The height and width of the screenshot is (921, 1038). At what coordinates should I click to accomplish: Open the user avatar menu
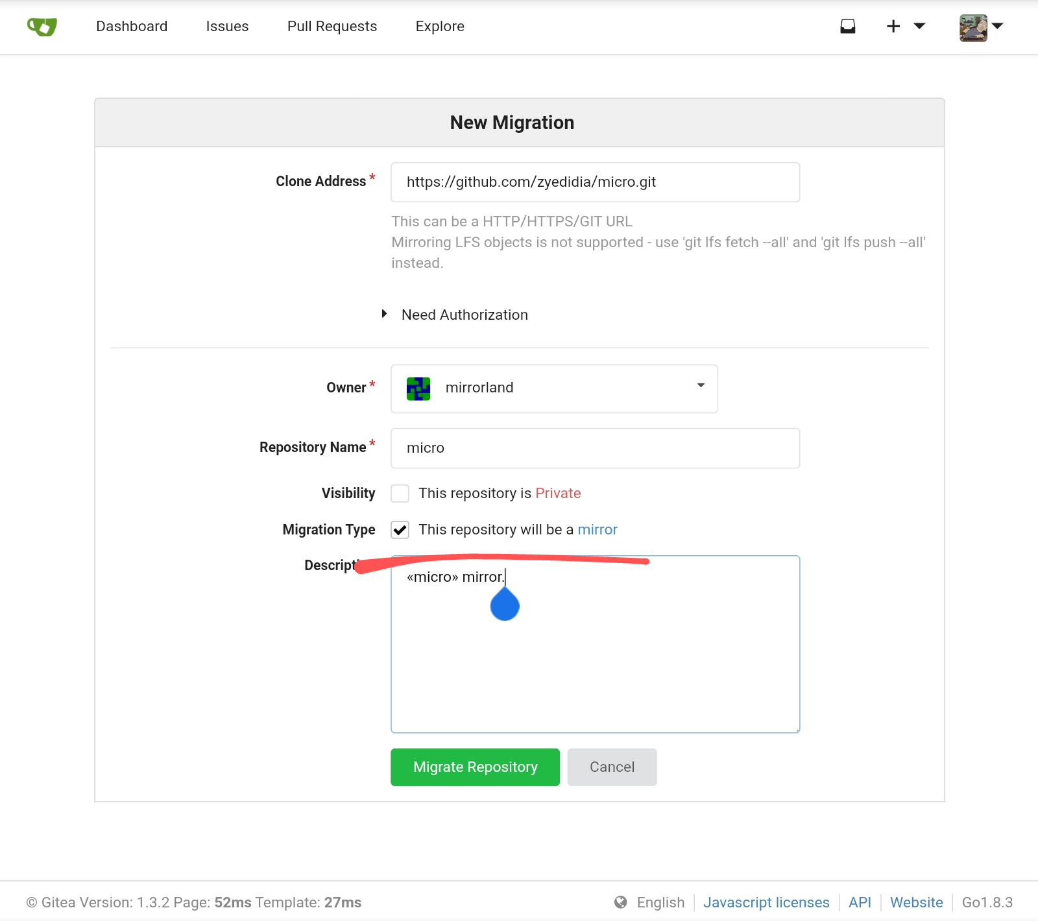click(973, 28)
